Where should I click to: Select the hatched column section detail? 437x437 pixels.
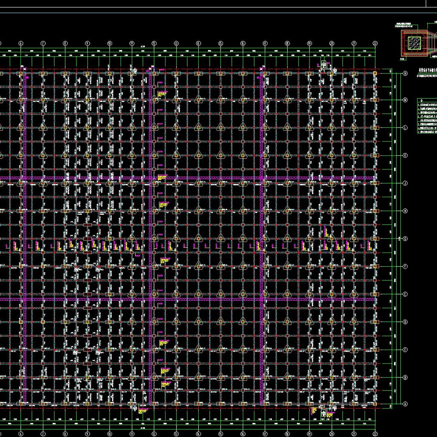pos(414,43)
